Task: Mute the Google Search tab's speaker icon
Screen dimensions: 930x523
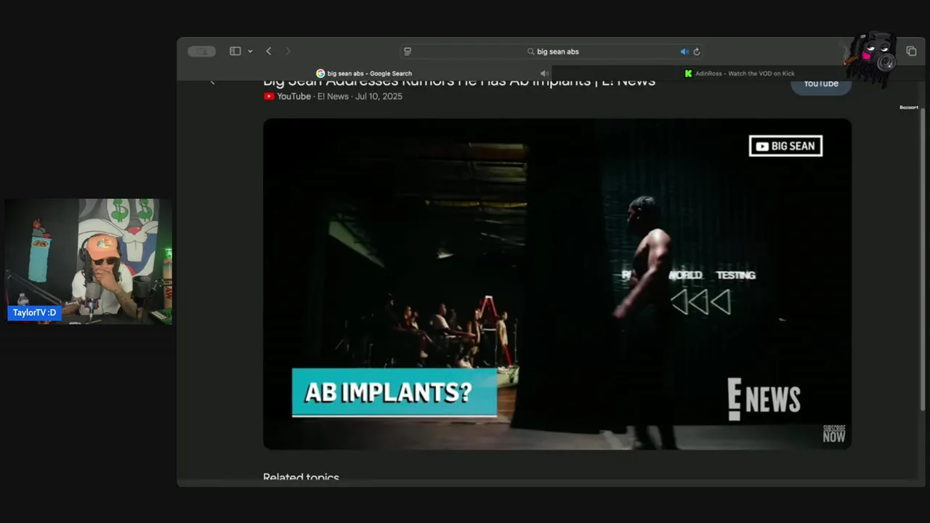Action: tap(543, 73)
